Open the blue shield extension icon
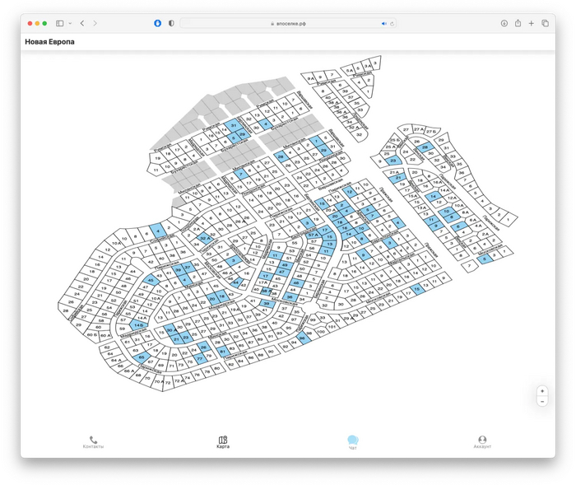This screenshot has width=576, height=485. click(158, 23)
